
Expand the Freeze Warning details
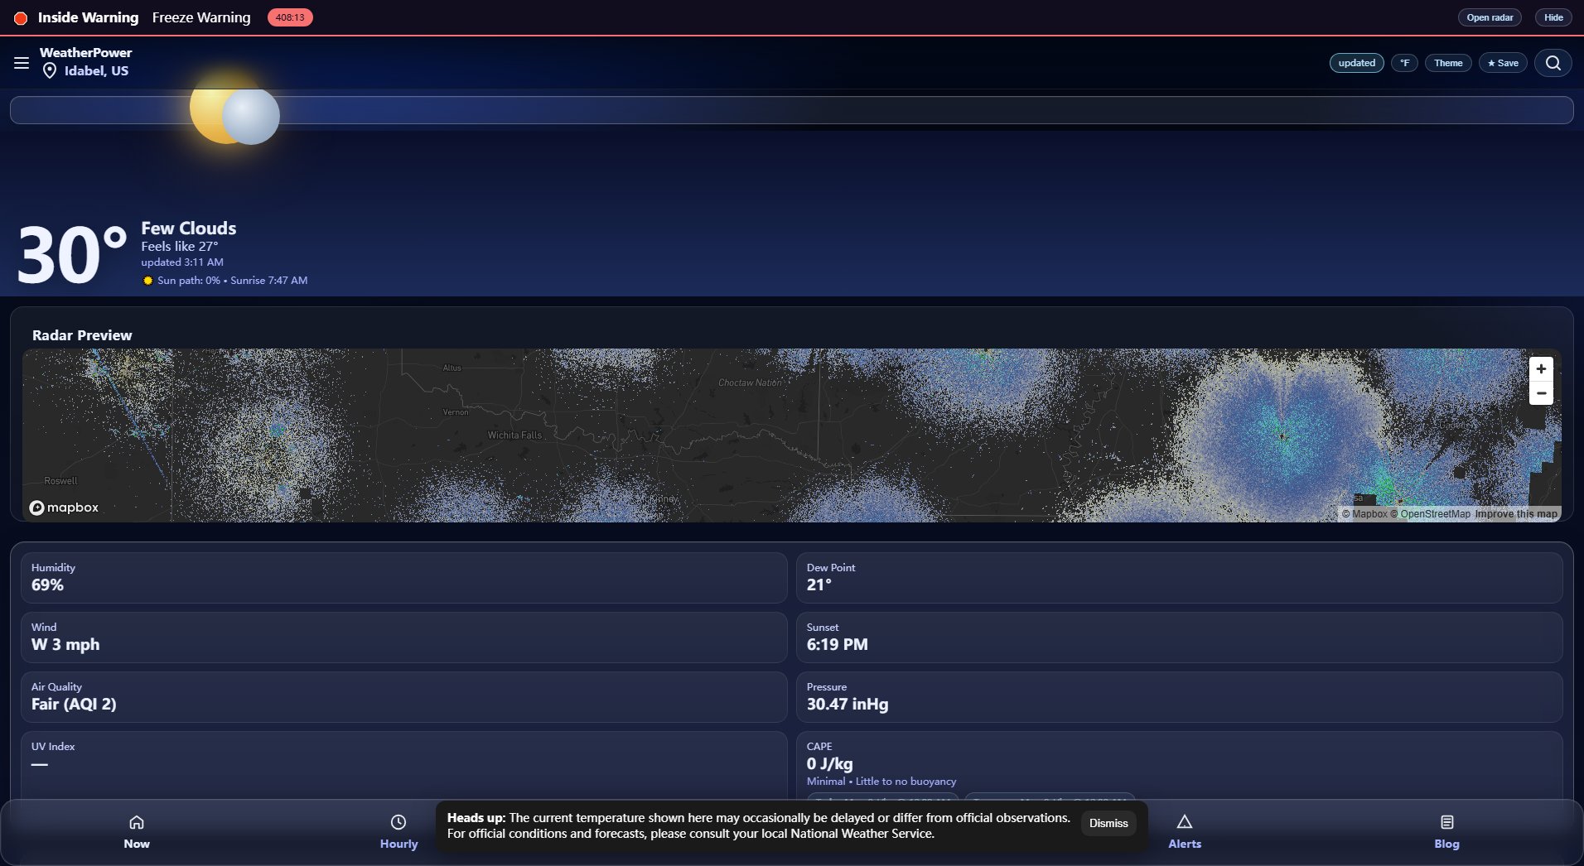pos(200,17)
